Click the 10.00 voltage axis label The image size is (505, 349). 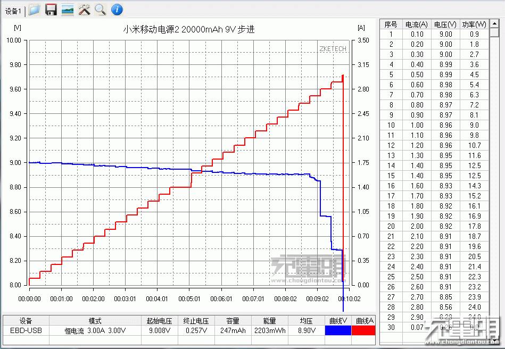click(x=13, y=40)
